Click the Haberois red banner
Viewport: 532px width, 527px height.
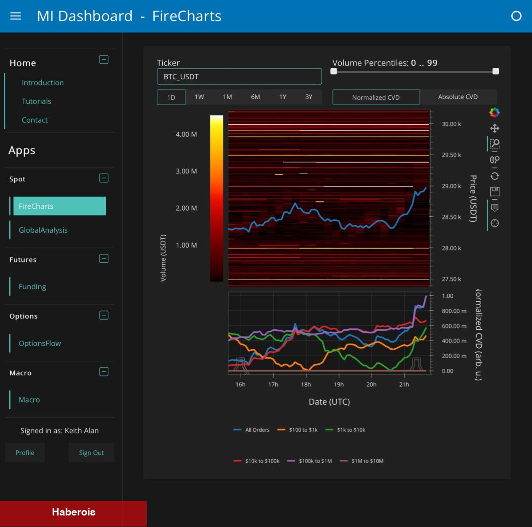pyautogui.click(x=73, y=513)
